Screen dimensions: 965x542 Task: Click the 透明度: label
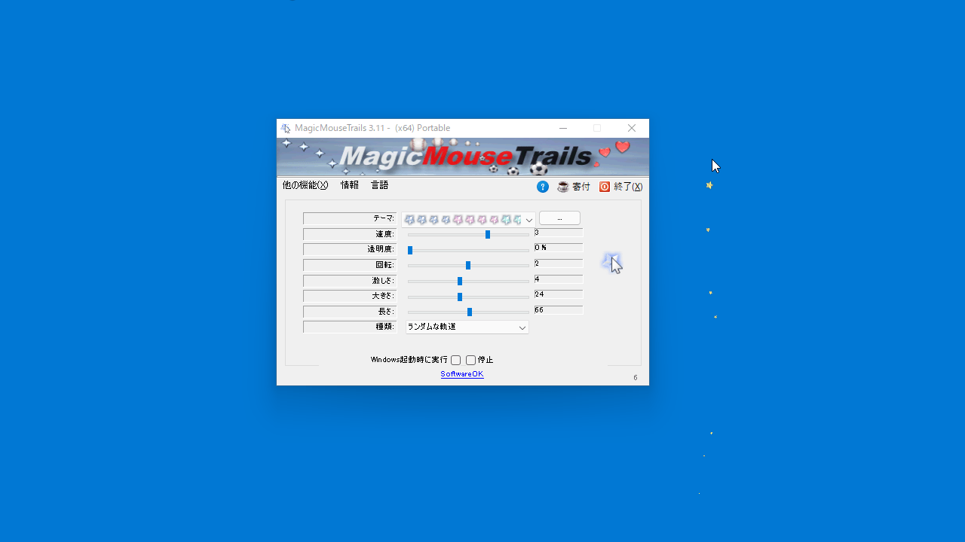(350, 249)
